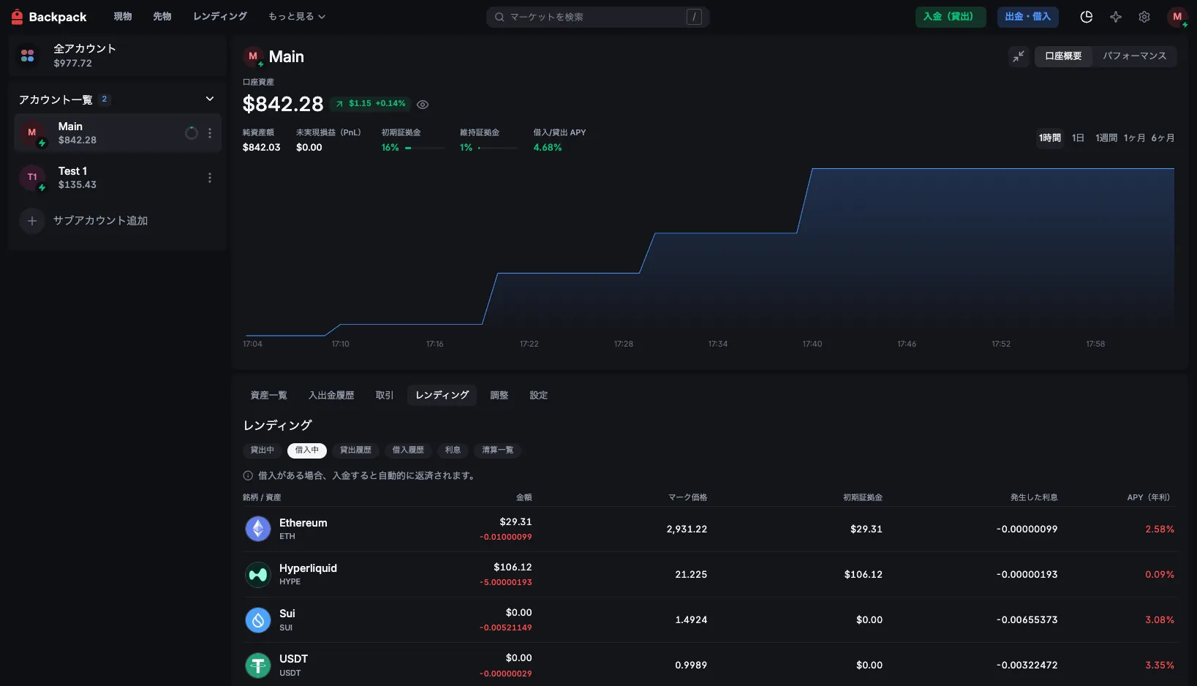Screen dimensions: 1197x686
Task: Expand the もっと見る dropdown menu
Action: pyautogui.click(x=296, y=17)
